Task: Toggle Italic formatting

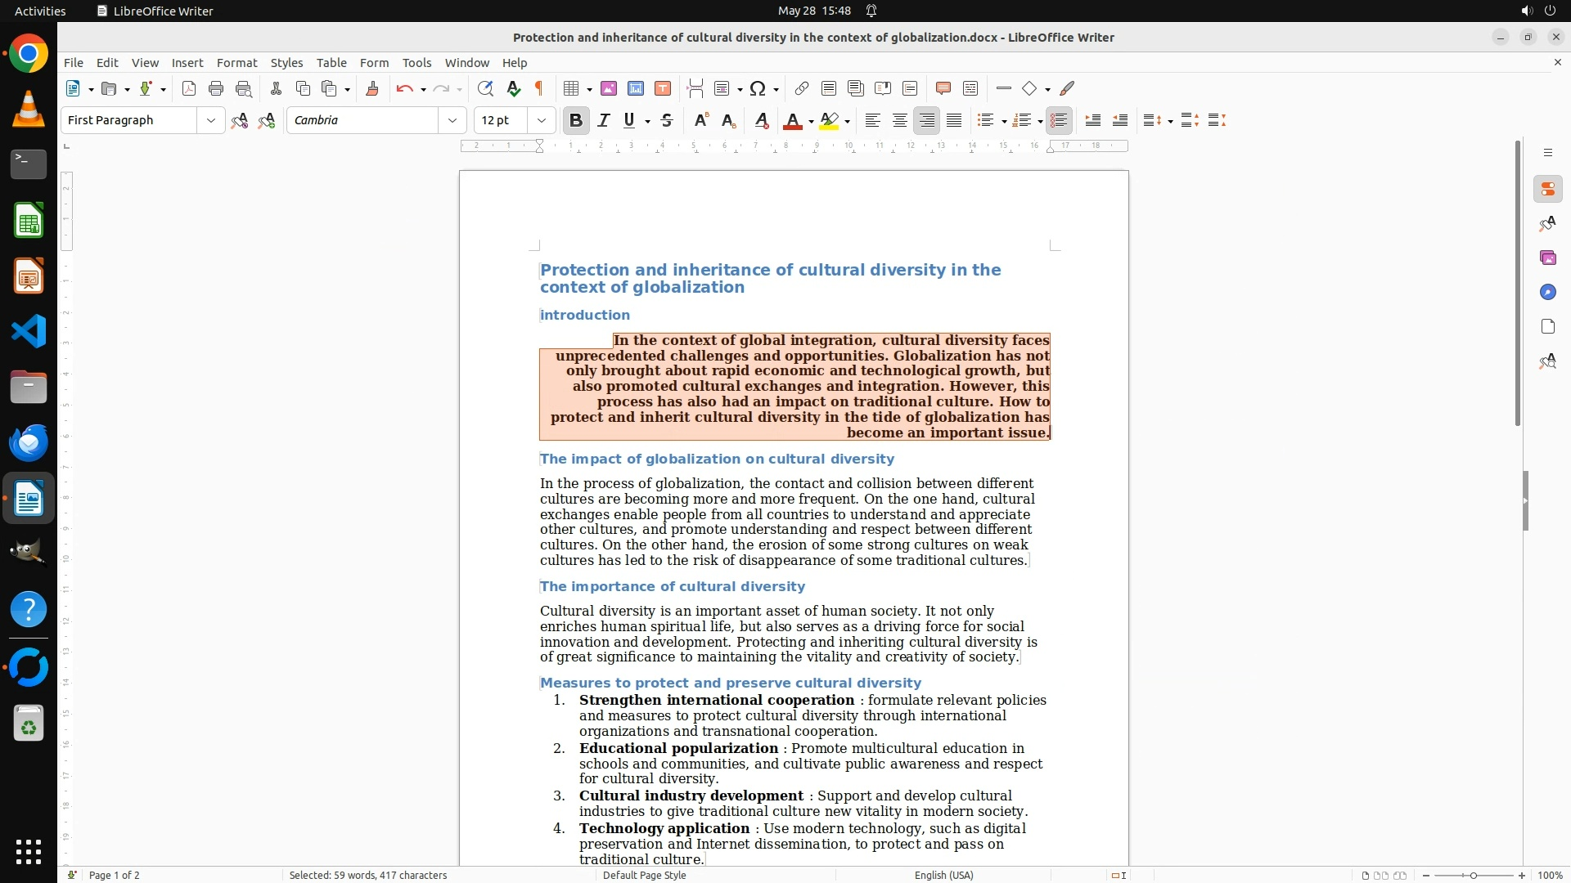Action: pyautogui.click(x=604, y=121)
